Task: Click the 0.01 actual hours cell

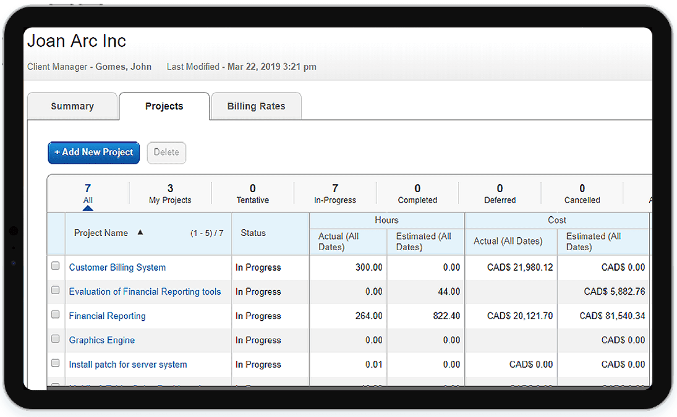Action: [374, 364]
